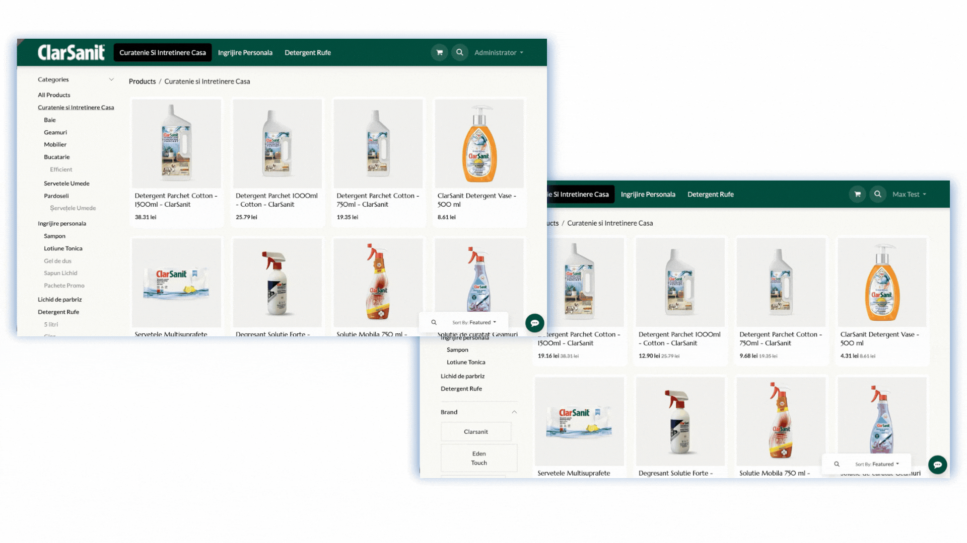Collapse the Categories section
Screen dimensions: 967x543
tap(111, 79)
